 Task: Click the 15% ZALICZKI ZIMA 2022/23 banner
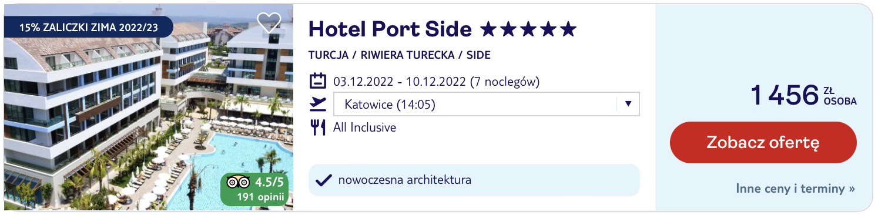coord(89,27)
